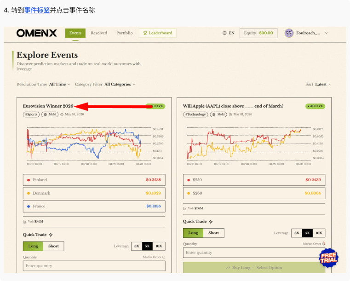Select the Denmark option row
Image resolution: width=350 pixels, height=281 pixels.
point(94,193)
